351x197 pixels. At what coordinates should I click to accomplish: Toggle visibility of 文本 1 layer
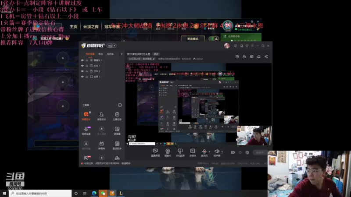(x=82, y=66)
